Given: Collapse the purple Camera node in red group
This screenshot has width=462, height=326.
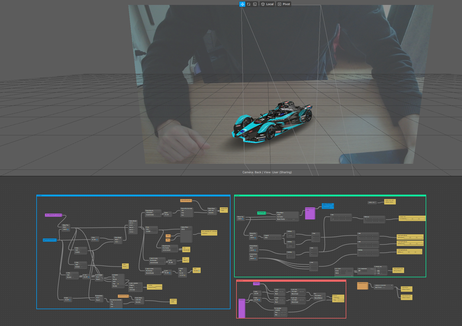Looking at the screenshot, I should 239,300.
